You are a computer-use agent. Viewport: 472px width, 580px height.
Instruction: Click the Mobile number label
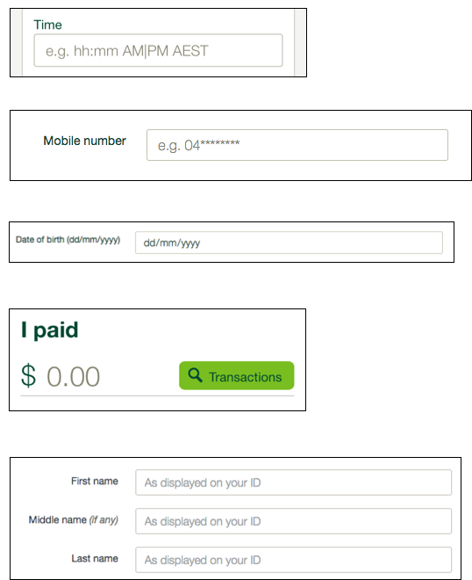[x=84, y=141]
